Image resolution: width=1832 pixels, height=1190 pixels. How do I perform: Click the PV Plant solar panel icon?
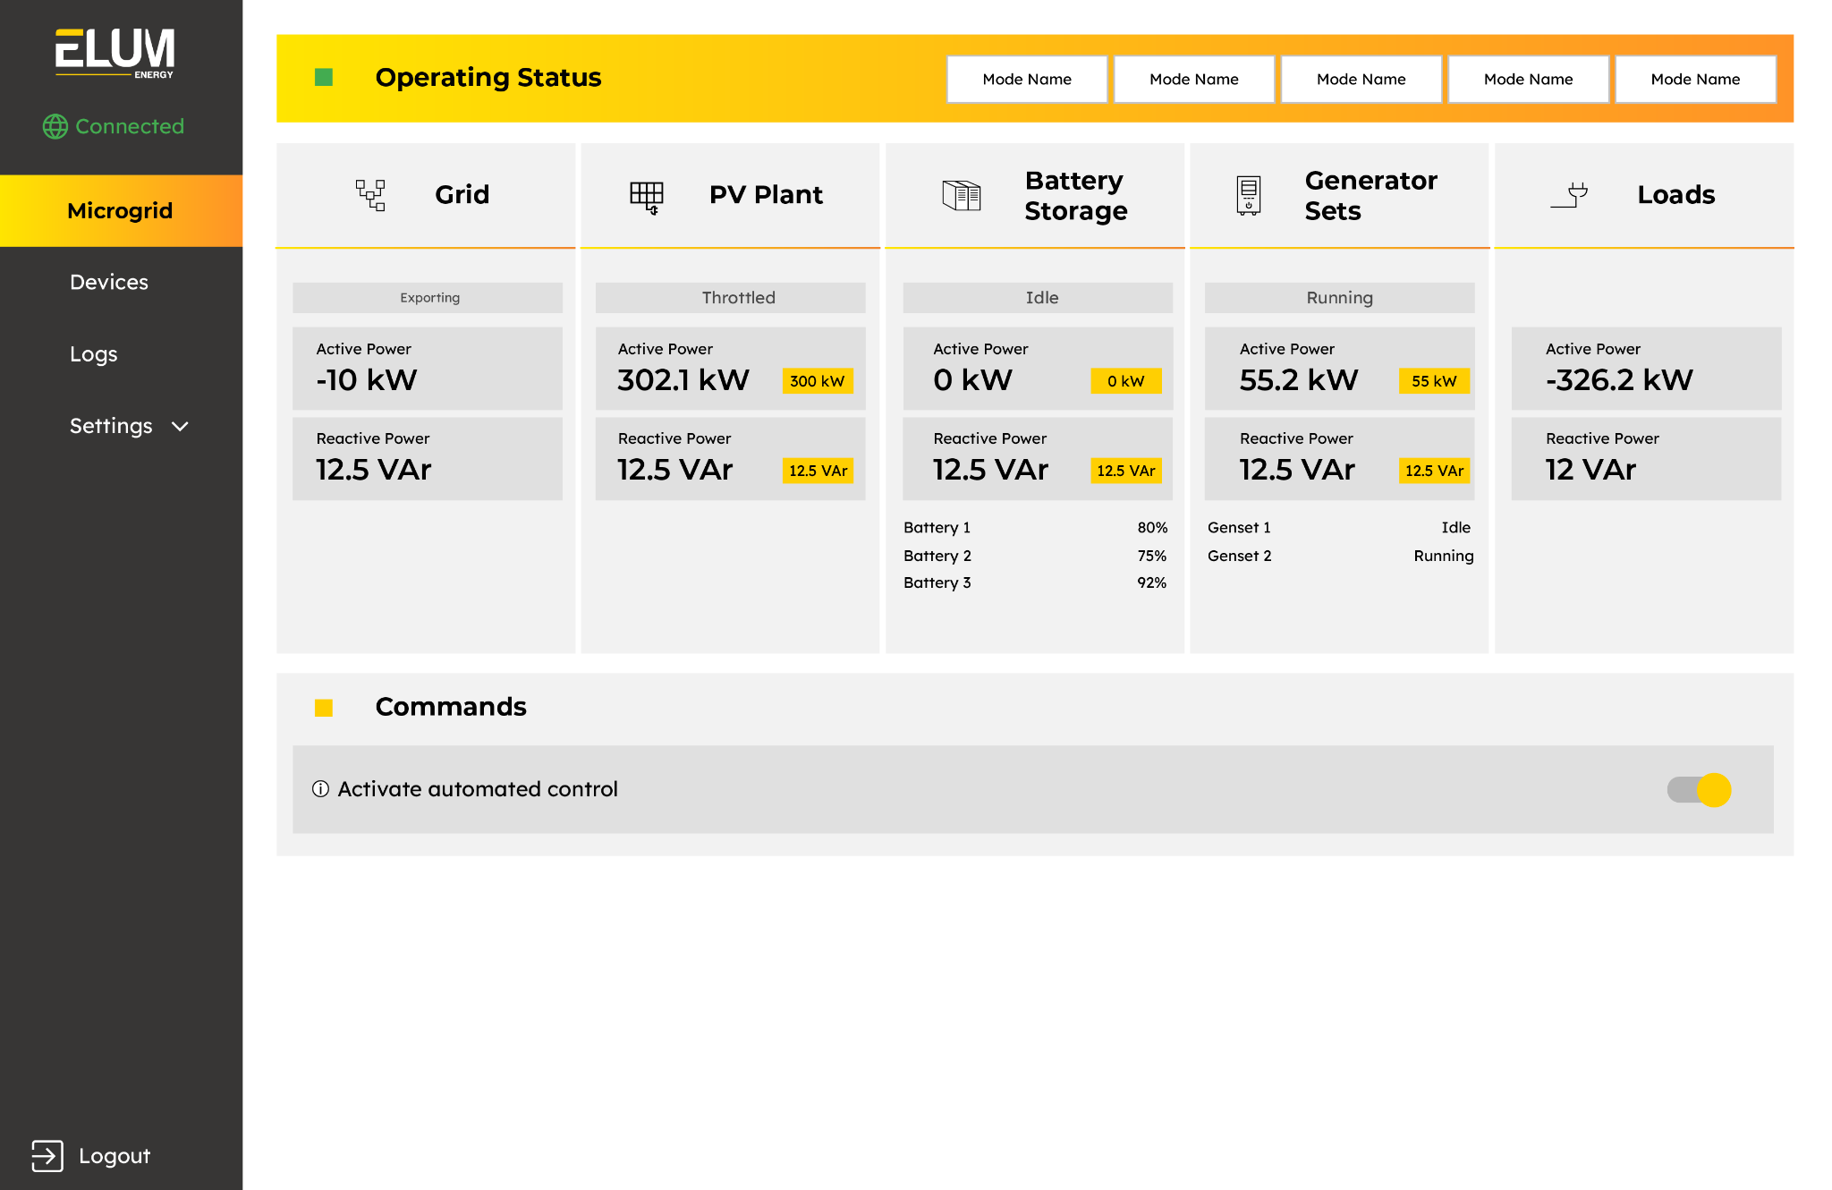(x=646, y=197)
